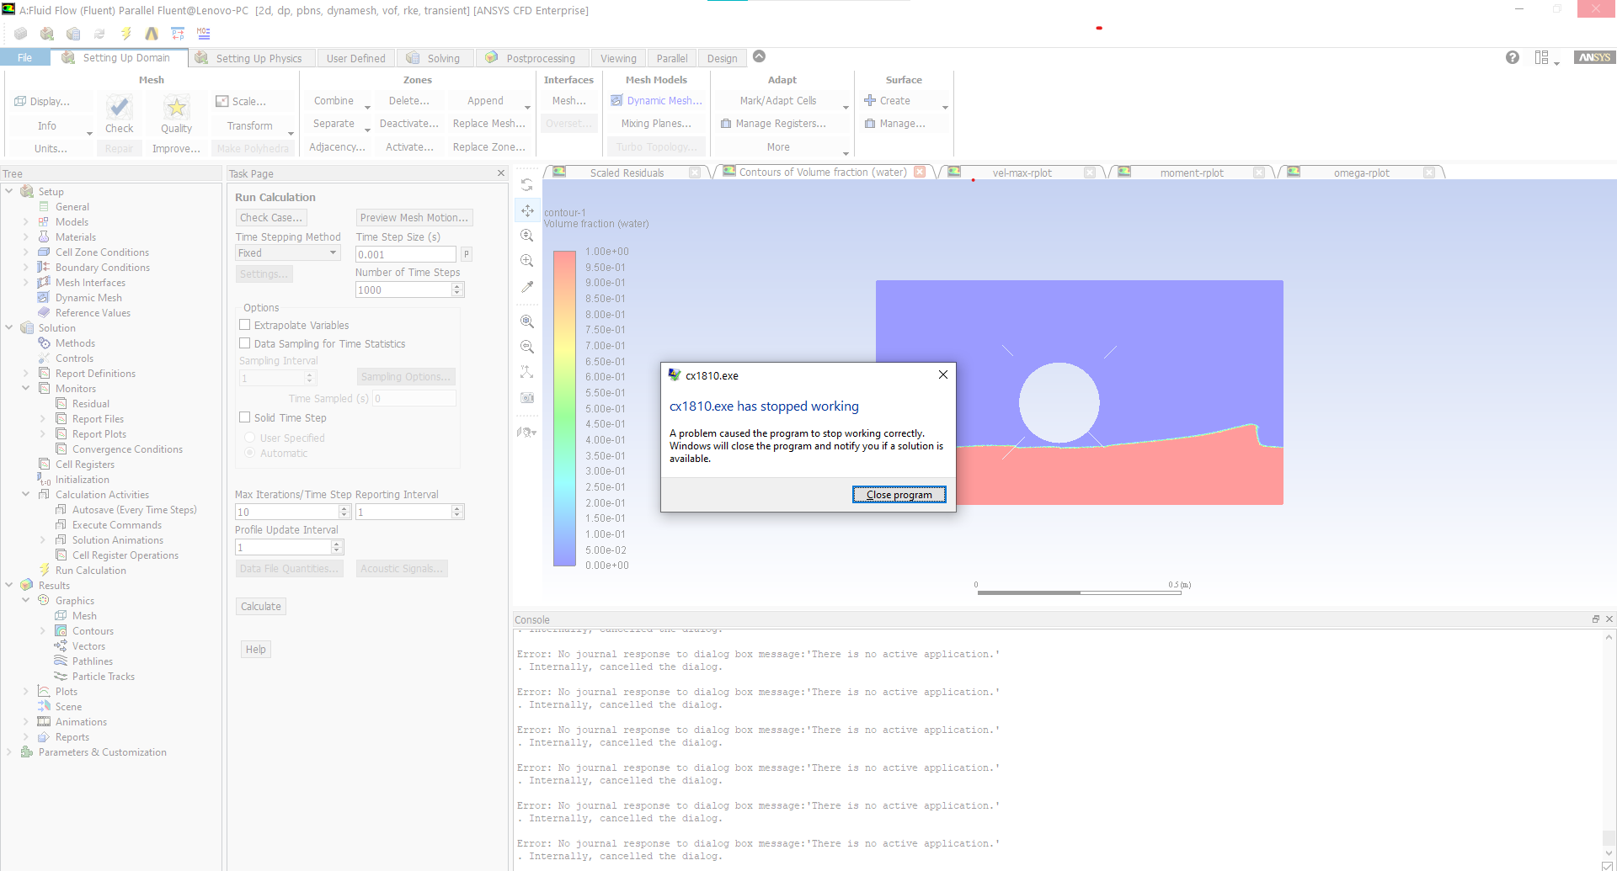Select the pan/translate view tool

pos(527,210)
